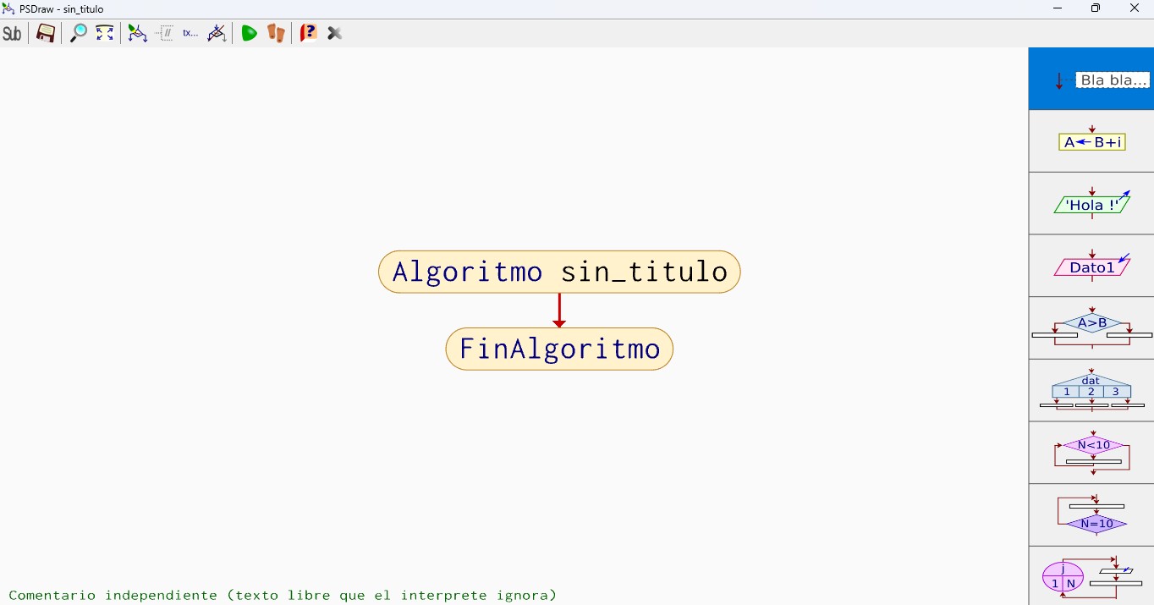Select the 'Bla bla...' comment block

tap(1091, 79)
